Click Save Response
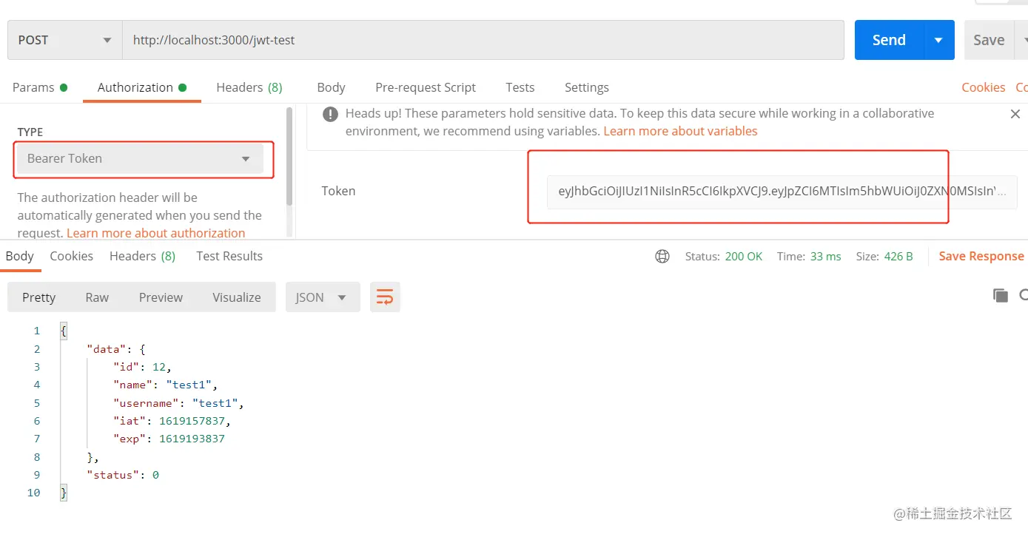Image resolution: width=1028 pixels, height=537 pixels. point(981,257)
